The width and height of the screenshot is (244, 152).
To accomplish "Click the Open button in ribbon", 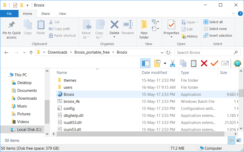I will pyautogui.click(x=190, y=22).
